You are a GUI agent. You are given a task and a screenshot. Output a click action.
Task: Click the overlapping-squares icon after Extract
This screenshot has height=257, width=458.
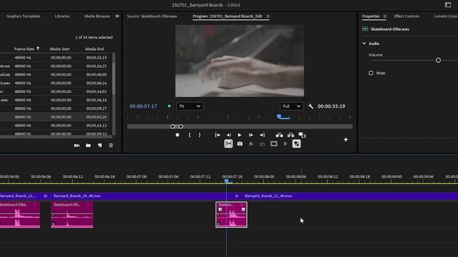click(302, 135)
